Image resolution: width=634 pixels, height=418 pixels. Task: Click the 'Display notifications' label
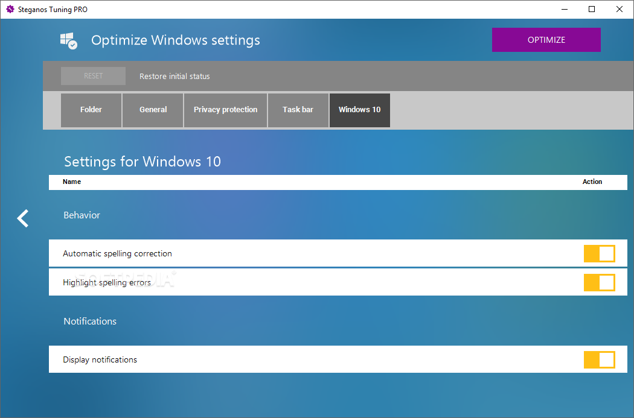100,360
